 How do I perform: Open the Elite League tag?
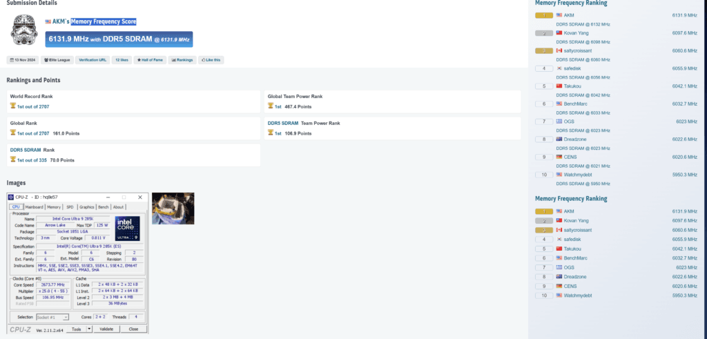[57, 60]
